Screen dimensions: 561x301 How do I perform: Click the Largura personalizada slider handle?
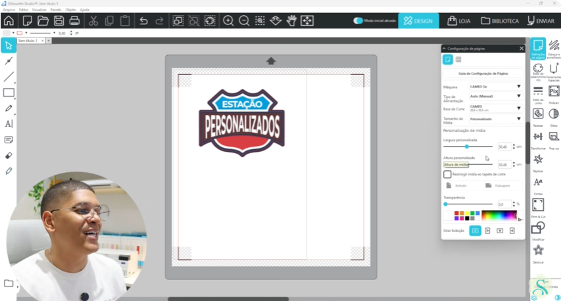[x=466, y=147]
